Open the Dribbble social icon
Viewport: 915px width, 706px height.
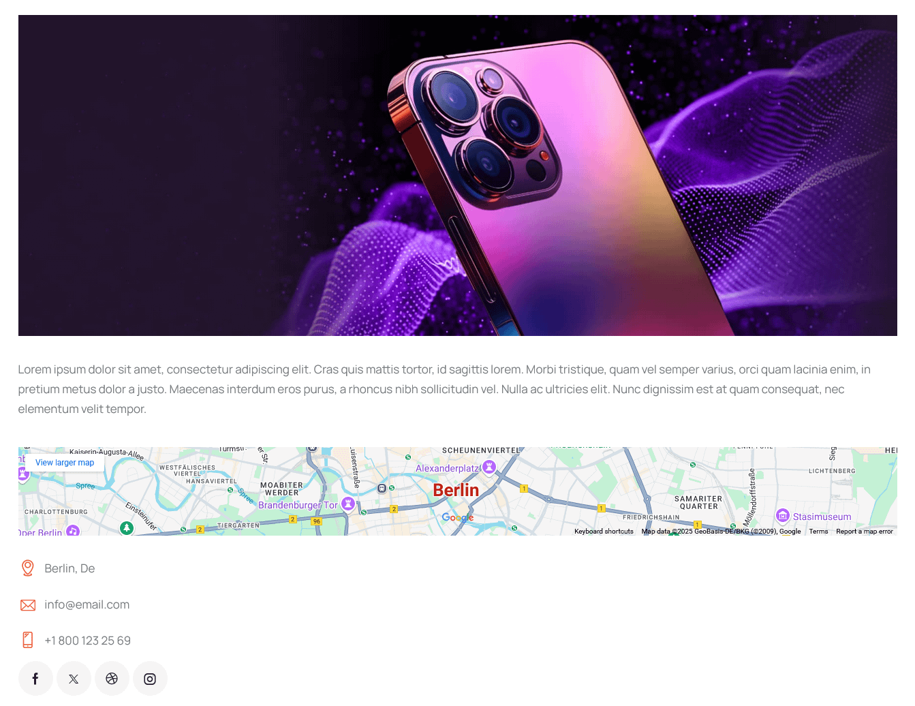[x=112, y=679]
